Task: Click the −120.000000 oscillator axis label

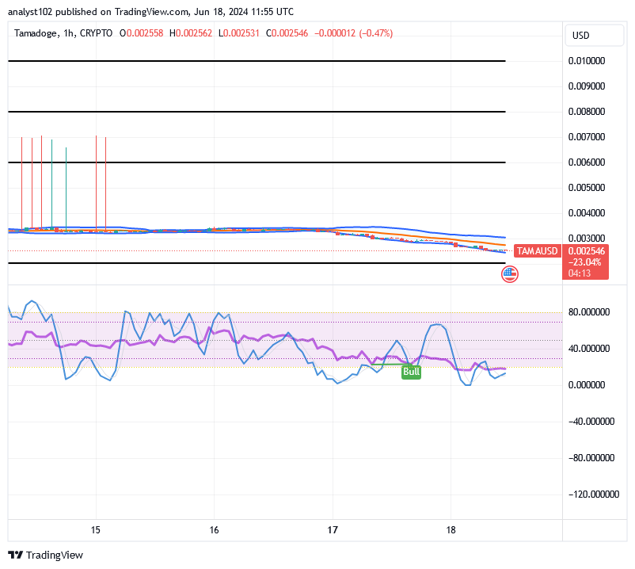Action: pos(594,495)
